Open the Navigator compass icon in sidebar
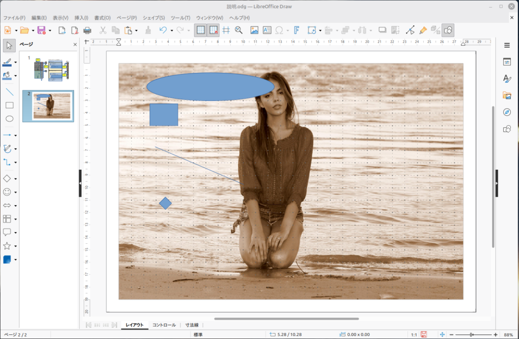The height and width of the screenshot is (339, 519). pos(507,112)
